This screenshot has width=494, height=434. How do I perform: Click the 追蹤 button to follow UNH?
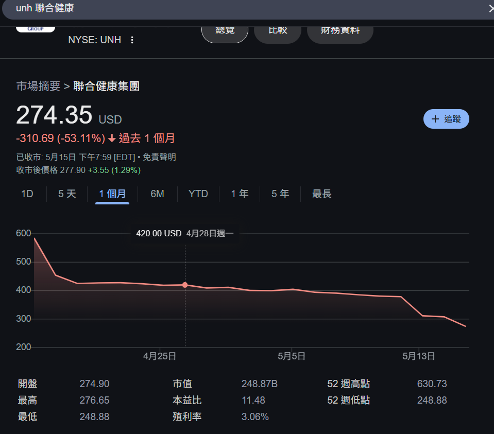click(446, 118)
